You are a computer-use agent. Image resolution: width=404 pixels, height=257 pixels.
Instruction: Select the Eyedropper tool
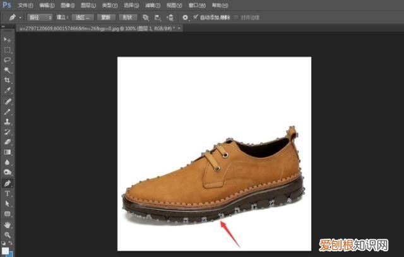[x=7, y=90]
